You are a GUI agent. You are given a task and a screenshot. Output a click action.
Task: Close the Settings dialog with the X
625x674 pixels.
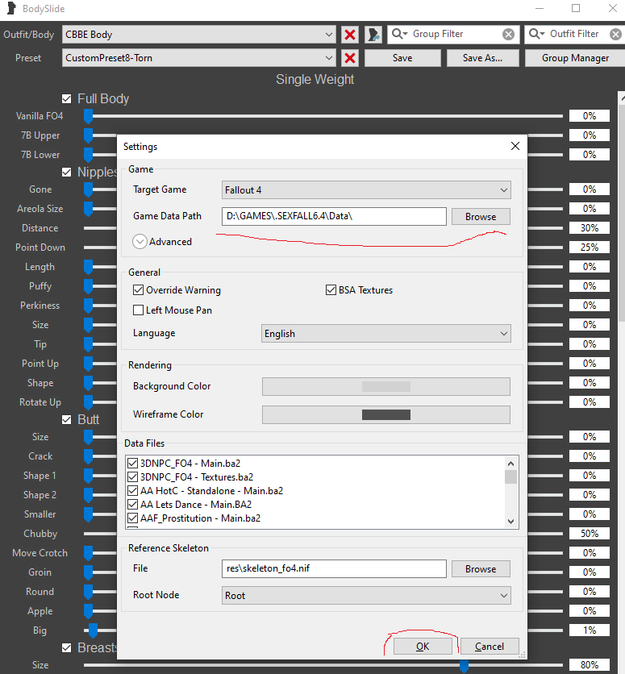515,146
